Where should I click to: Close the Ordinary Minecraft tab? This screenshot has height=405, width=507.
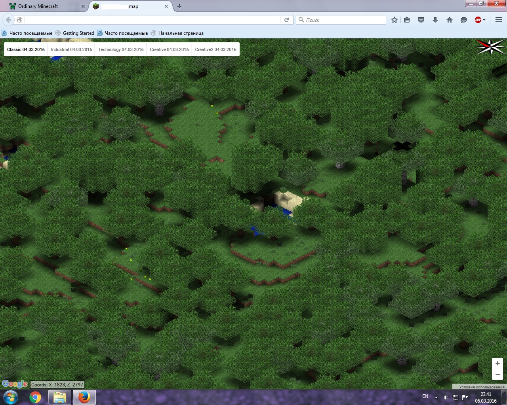(x=83, y=6)
